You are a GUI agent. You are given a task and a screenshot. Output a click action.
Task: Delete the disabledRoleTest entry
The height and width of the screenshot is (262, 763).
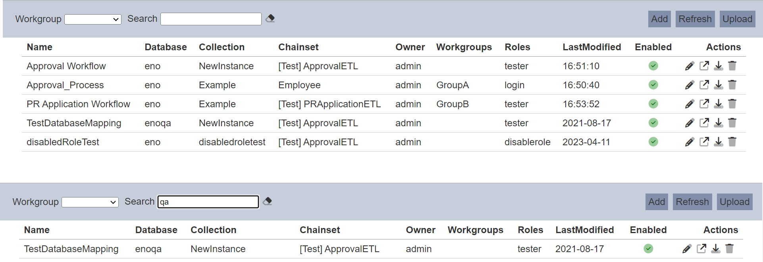point(732,142)
